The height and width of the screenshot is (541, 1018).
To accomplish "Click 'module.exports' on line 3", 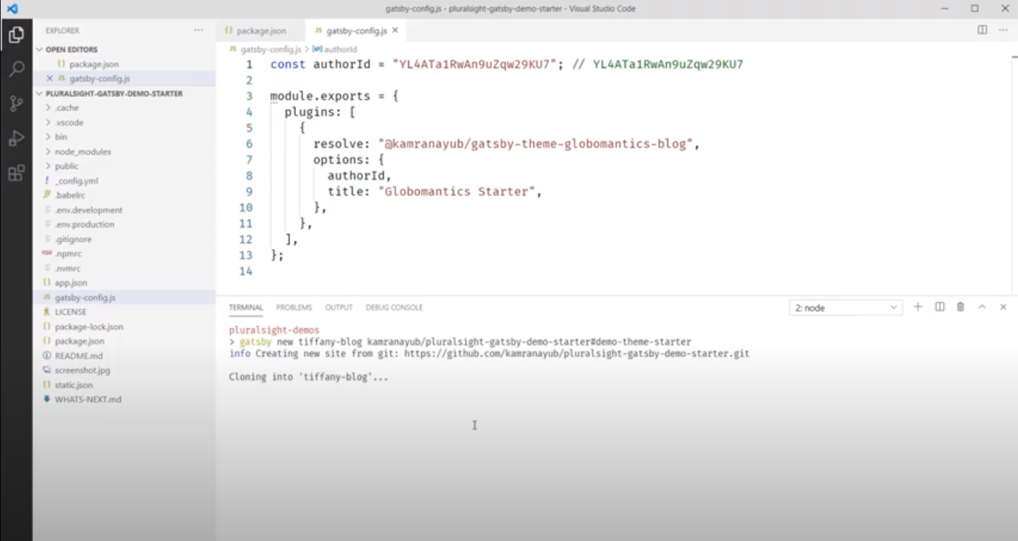I will 319,96.
